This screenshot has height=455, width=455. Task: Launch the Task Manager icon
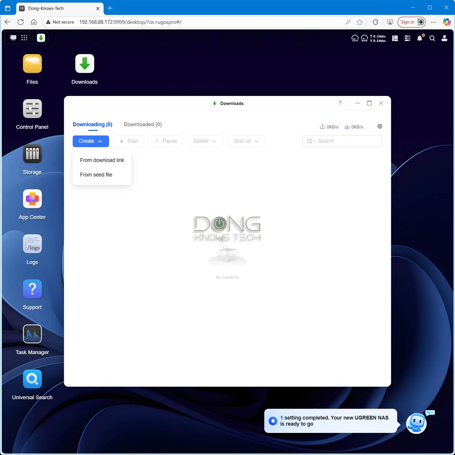pos(32,334)
